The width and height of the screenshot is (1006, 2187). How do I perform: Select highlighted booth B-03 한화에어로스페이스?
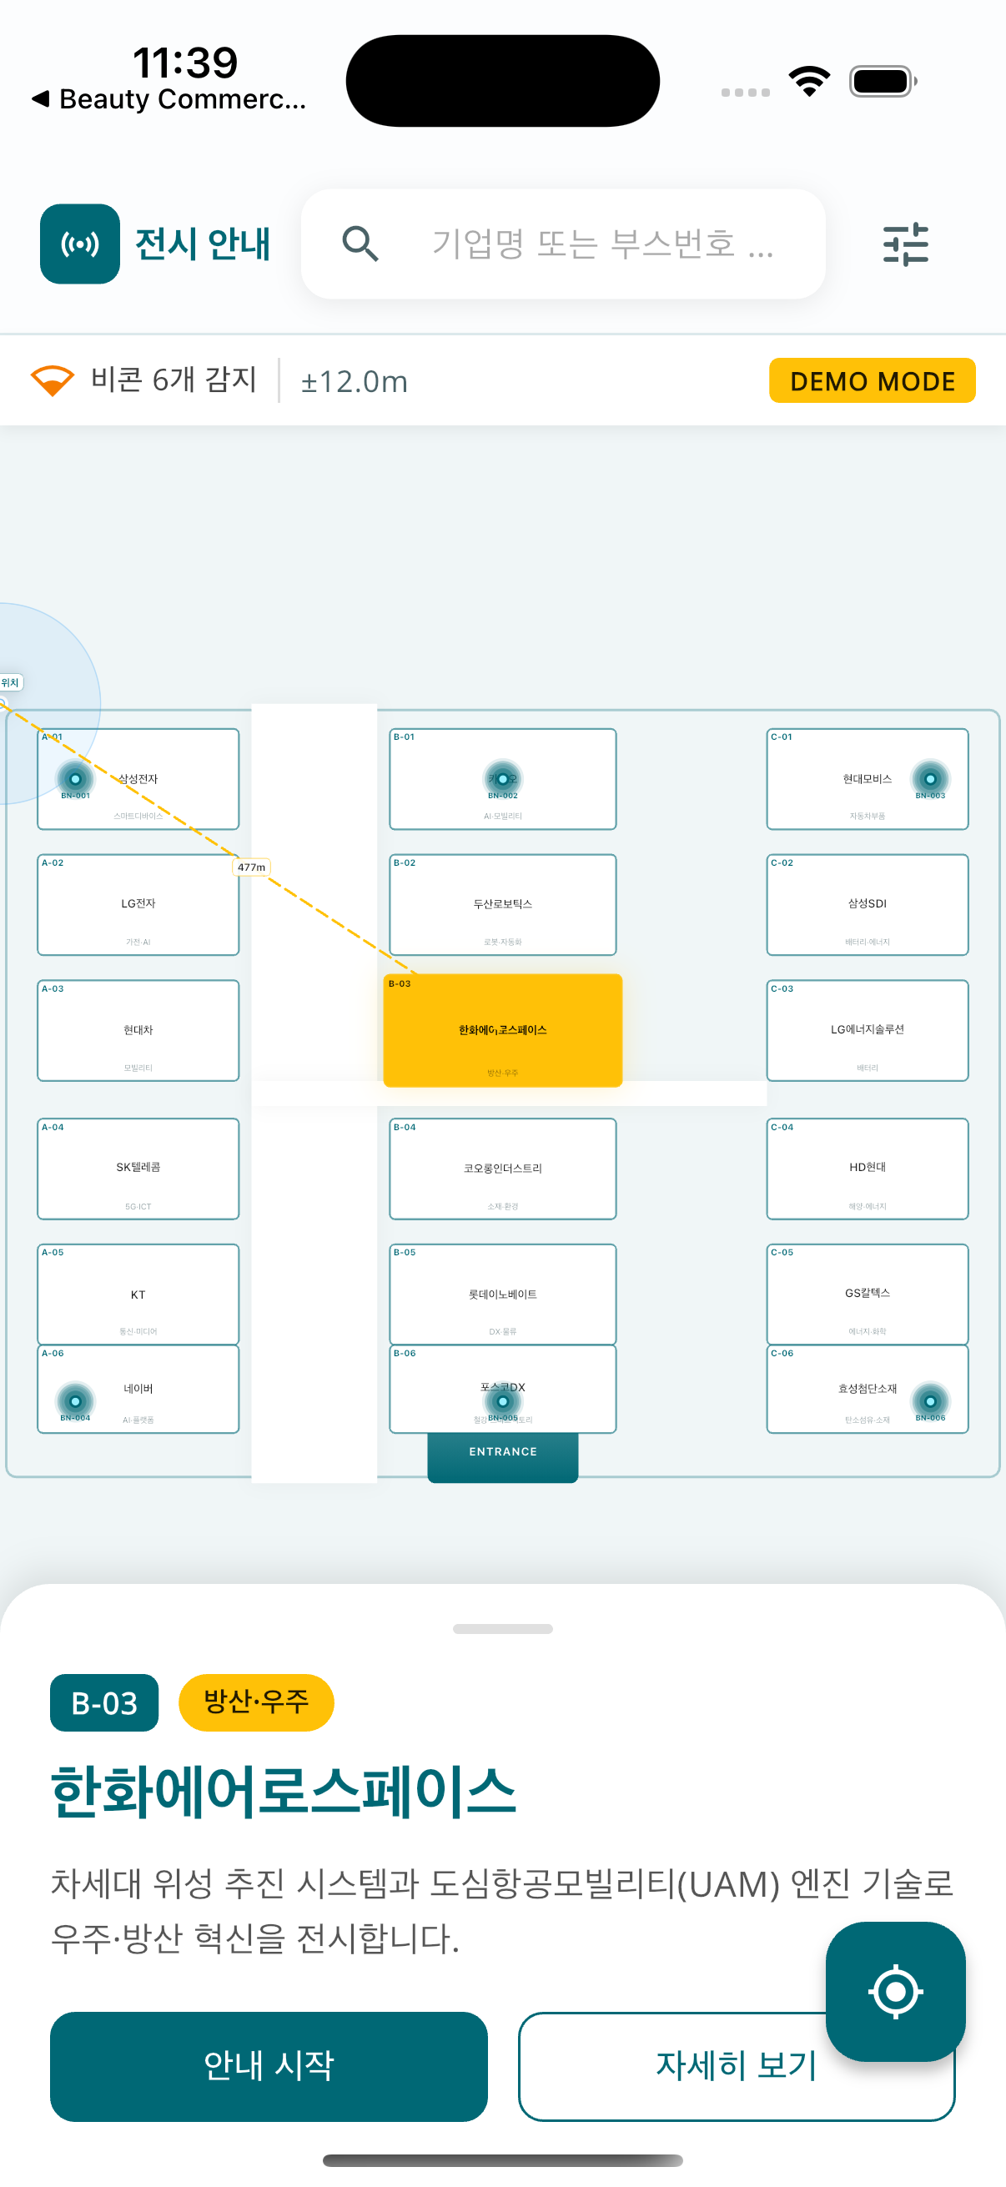pos(502,1030)
